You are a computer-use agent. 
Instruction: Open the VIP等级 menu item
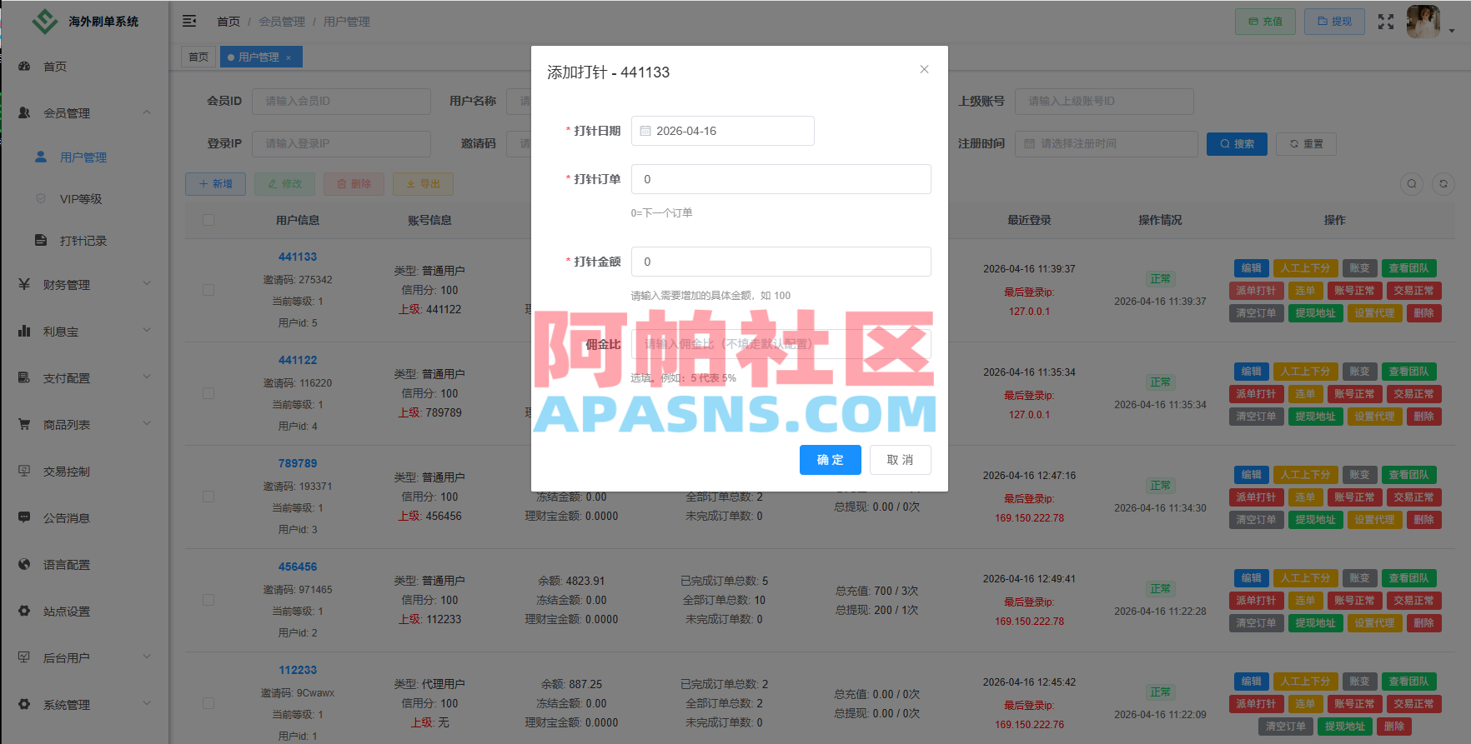point(81,199)
